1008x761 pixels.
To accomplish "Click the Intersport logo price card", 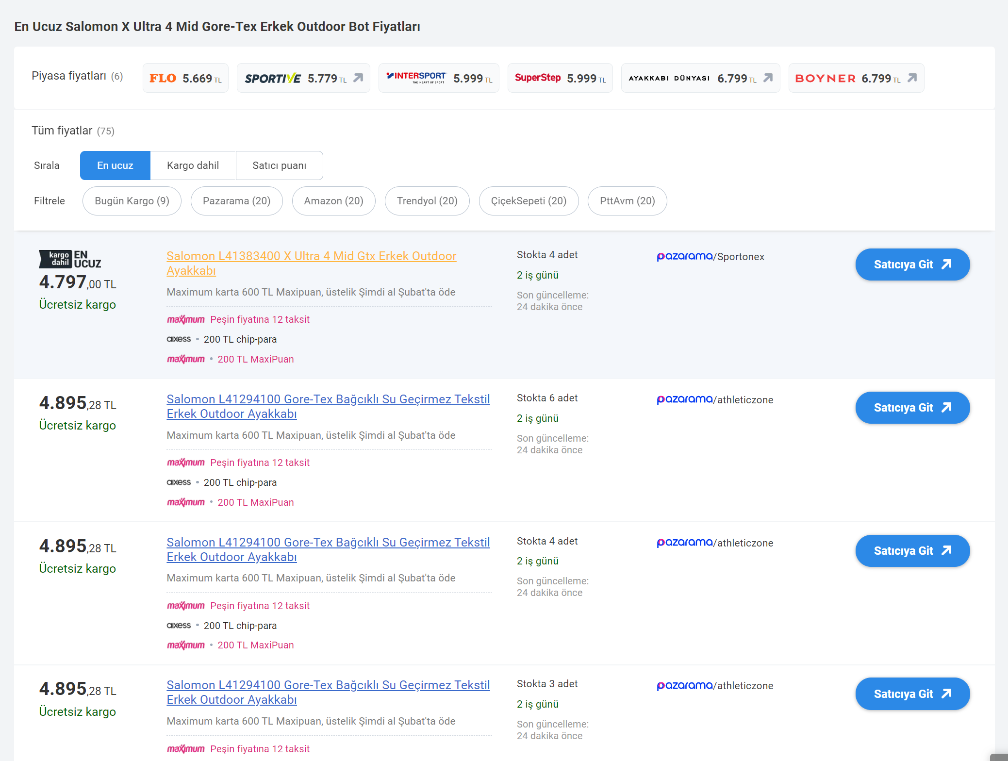I will [x=439, y=78].
